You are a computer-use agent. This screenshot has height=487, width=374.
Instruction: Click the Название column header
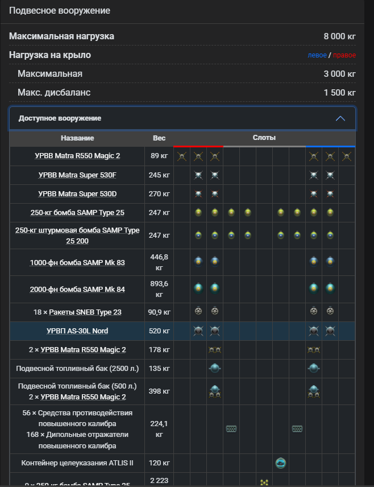click(77, 138)
